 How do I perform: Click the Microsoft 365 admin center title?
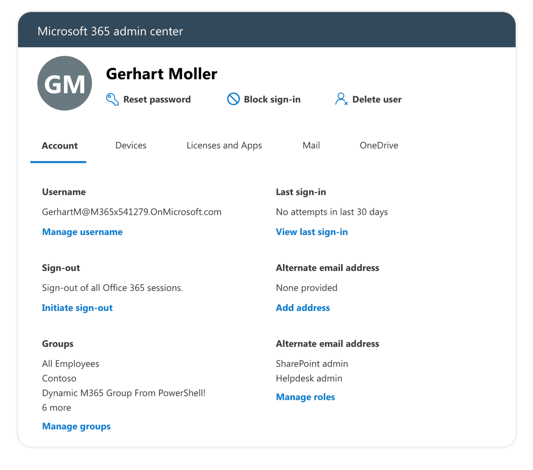(110, 31)
